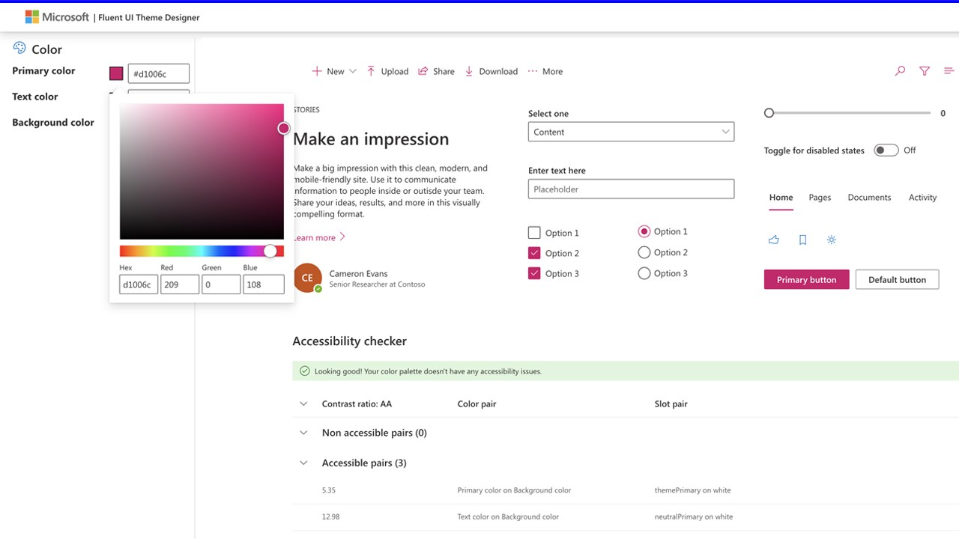This screenshot has height=539, width=959.
Task: Expand the Non accessible pairs section
Action: click(x=303, y=433)
